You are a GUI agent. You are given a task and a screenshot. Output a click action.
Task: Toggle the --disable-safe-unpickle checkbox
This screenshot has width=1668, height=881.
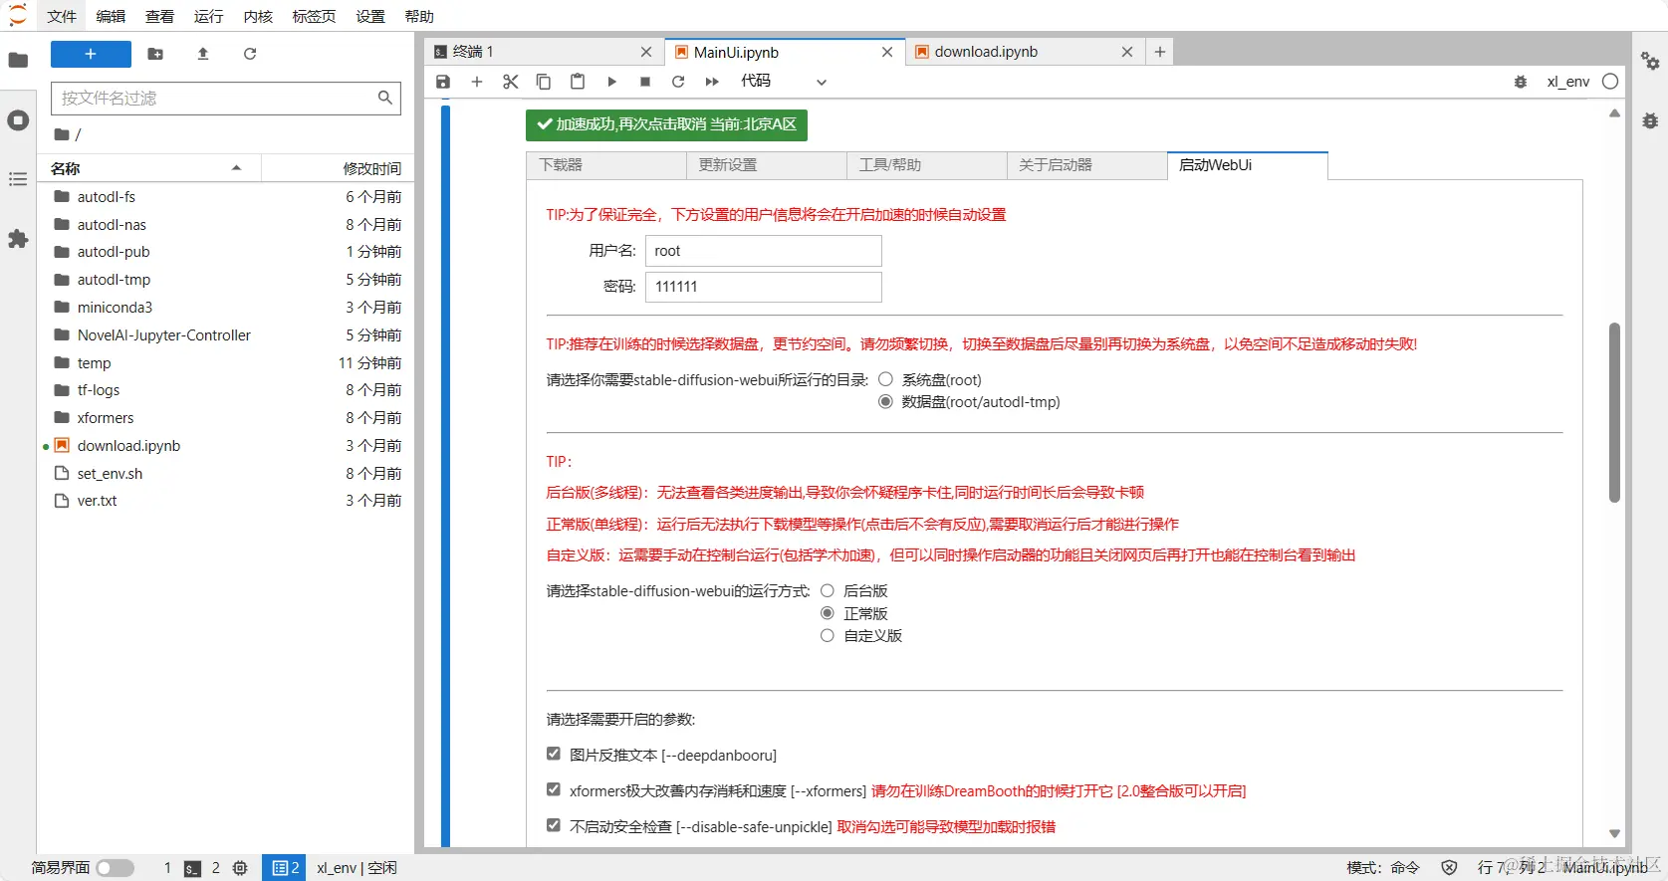point(554,825)
